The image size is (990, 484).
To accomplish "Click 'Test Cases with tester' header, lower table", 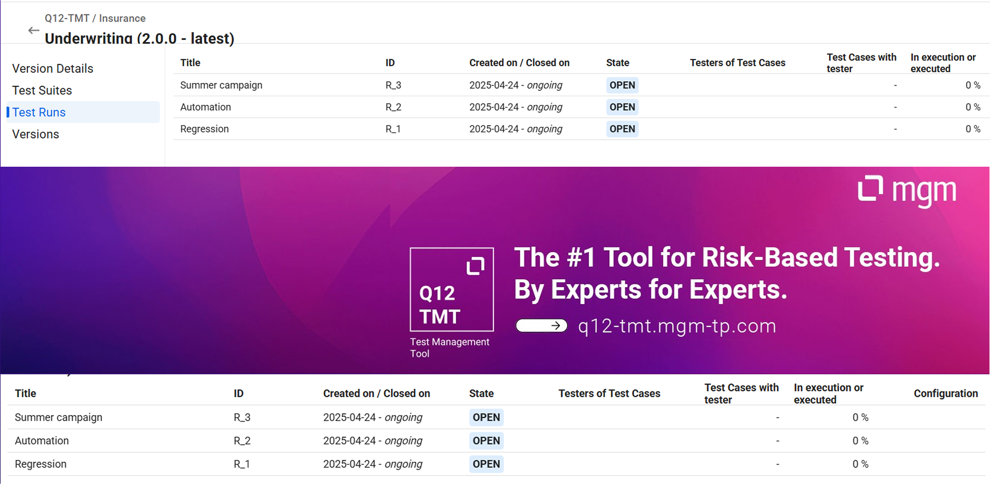I will pos(741,394).
